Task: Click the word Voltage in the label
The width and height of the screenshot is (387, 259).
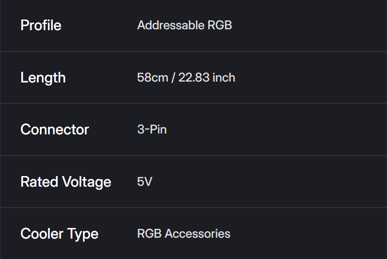Action: [x=87, y=182]
